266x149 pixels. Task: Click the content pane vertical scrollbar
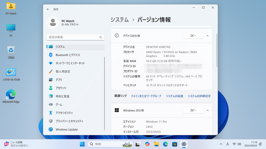(217, 50)
